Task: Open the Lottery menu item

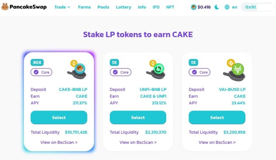Action: (123, 7)
